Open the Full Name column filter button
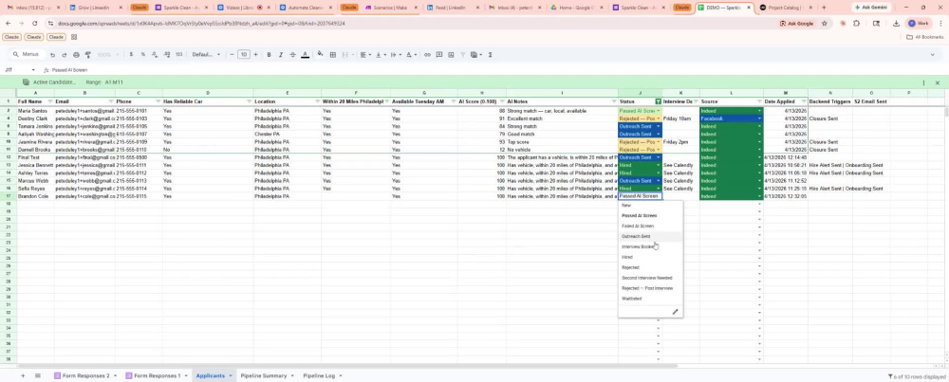The image size is (949, 382). tap(49, 101)
